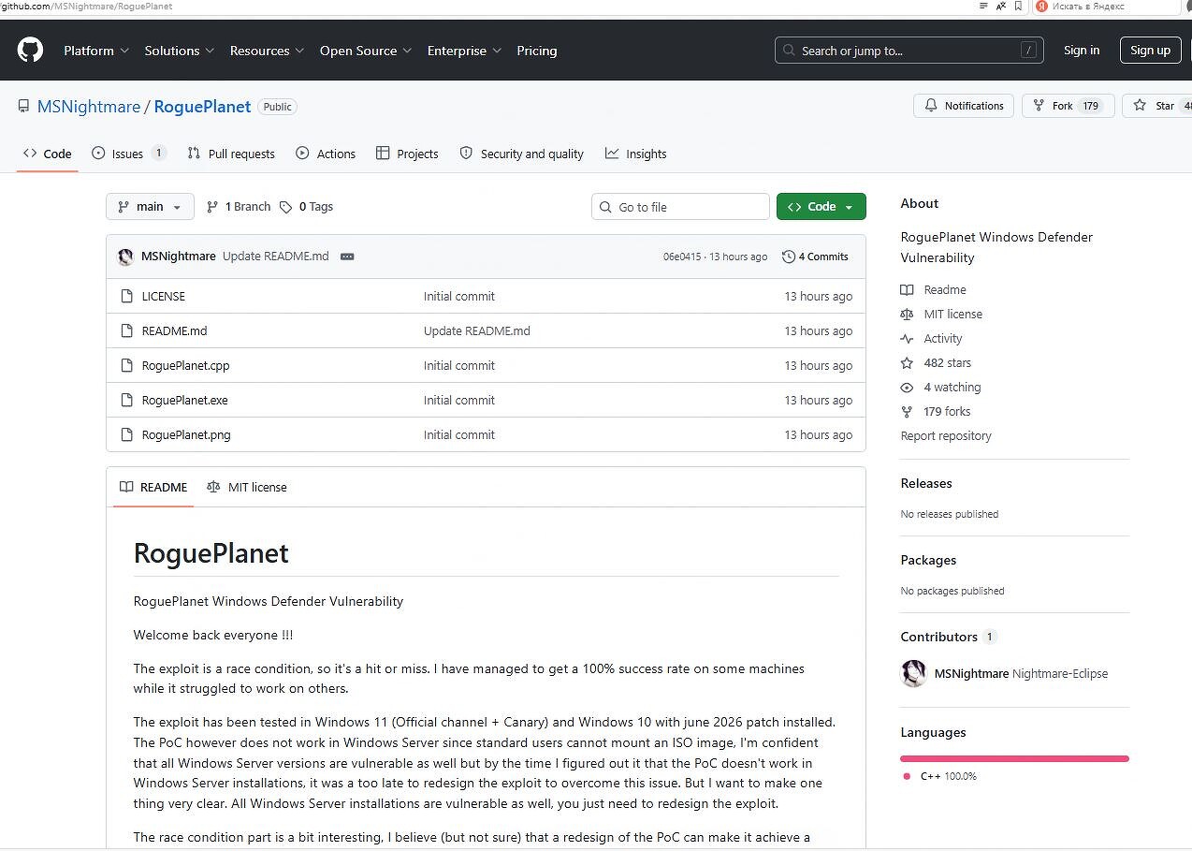Viewport: 1192px width, 851px height.
Task: Click the Search or jump to field
Action: click(909, 51)
